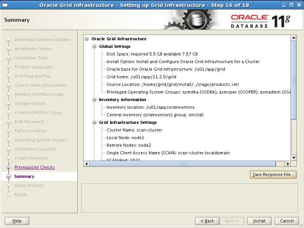Click the vertical scrollbar thumb
This screenshot has width=304, height=228.
click(x=294, y=80)
